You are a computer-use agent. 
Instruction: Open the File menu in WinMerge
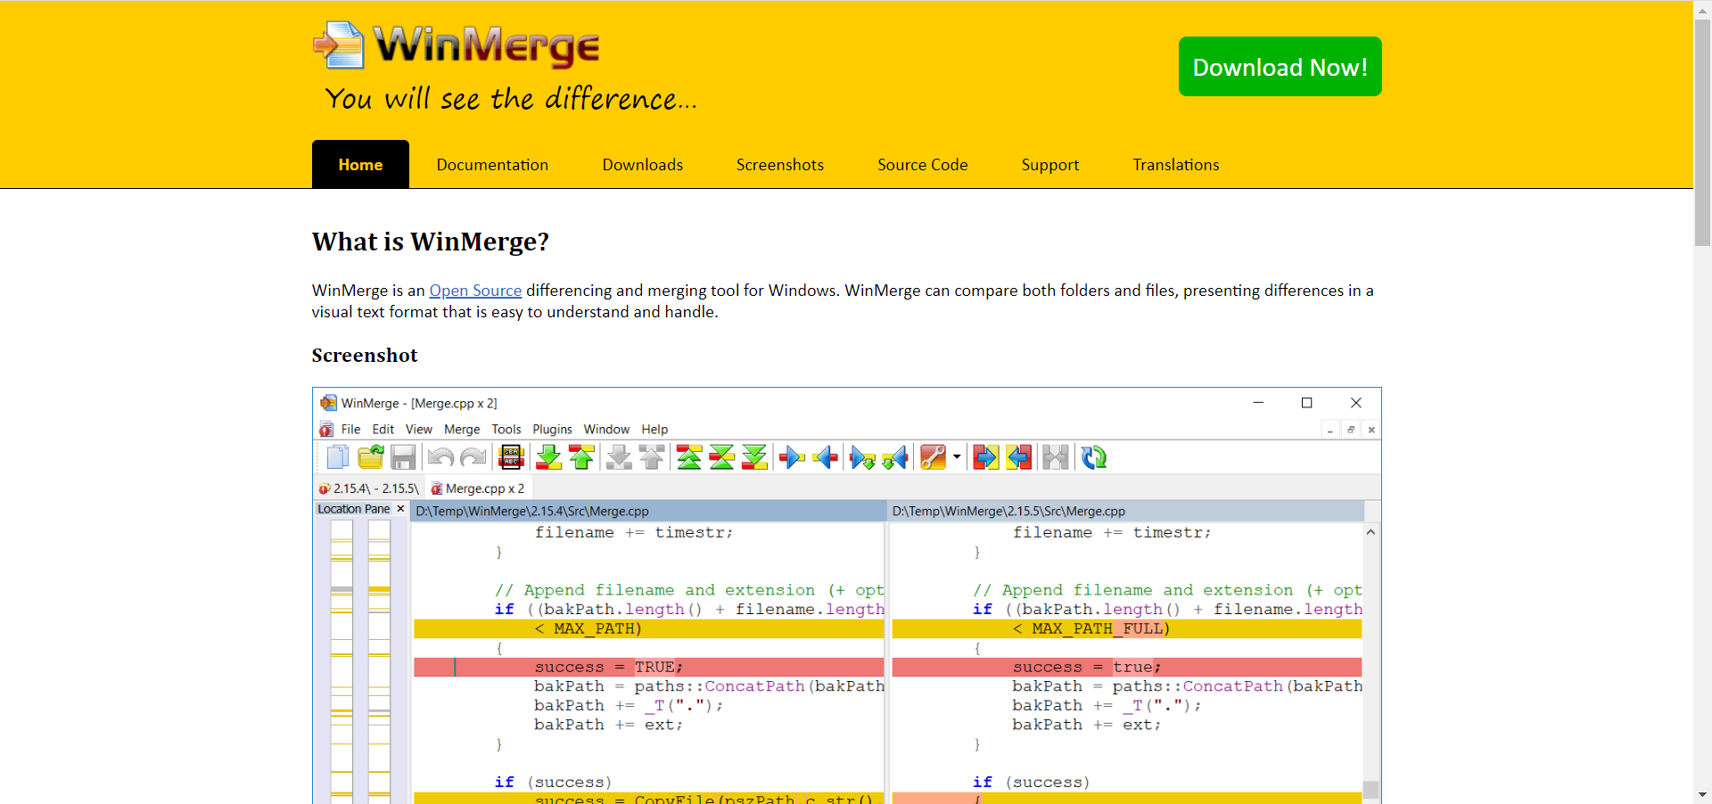click(x=351, y=430)
